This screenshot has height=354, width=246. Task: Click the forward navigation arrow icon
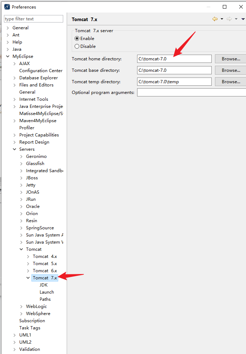(229, 19)
